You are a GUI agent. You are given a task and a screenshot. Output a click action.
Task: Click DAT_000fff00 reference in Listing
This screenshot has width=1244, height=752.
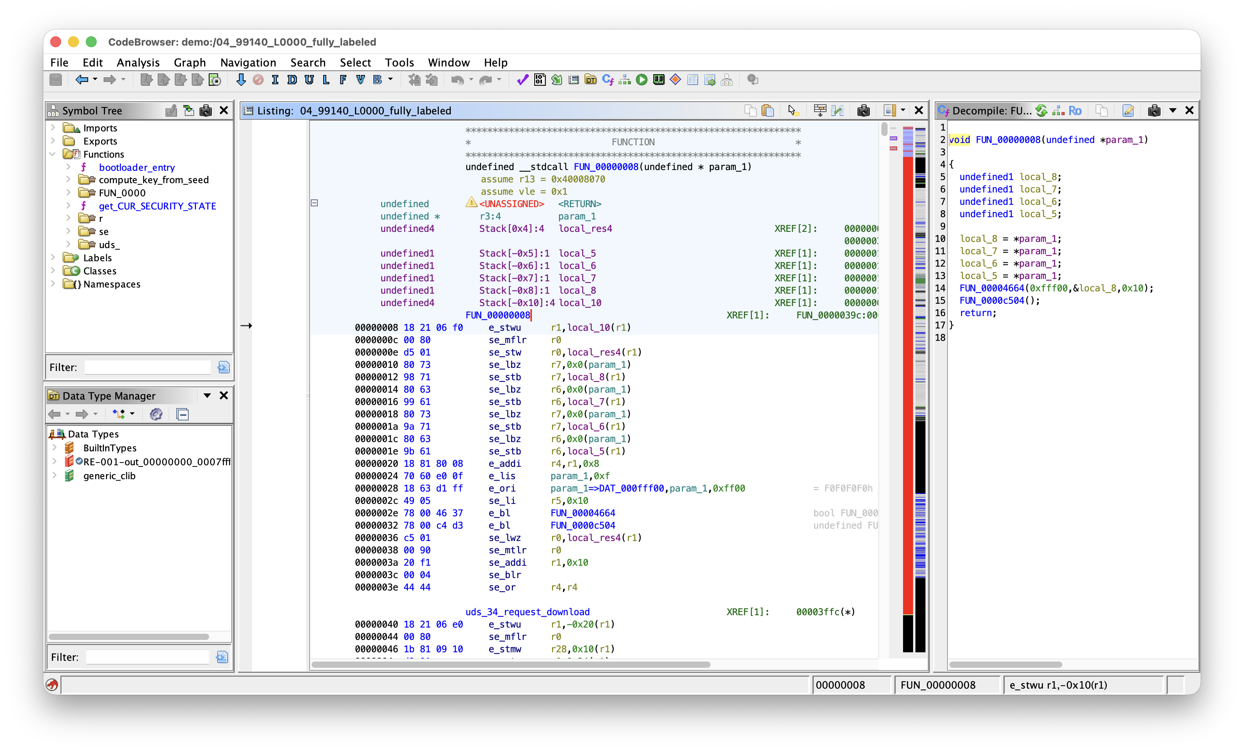point(631,488)
